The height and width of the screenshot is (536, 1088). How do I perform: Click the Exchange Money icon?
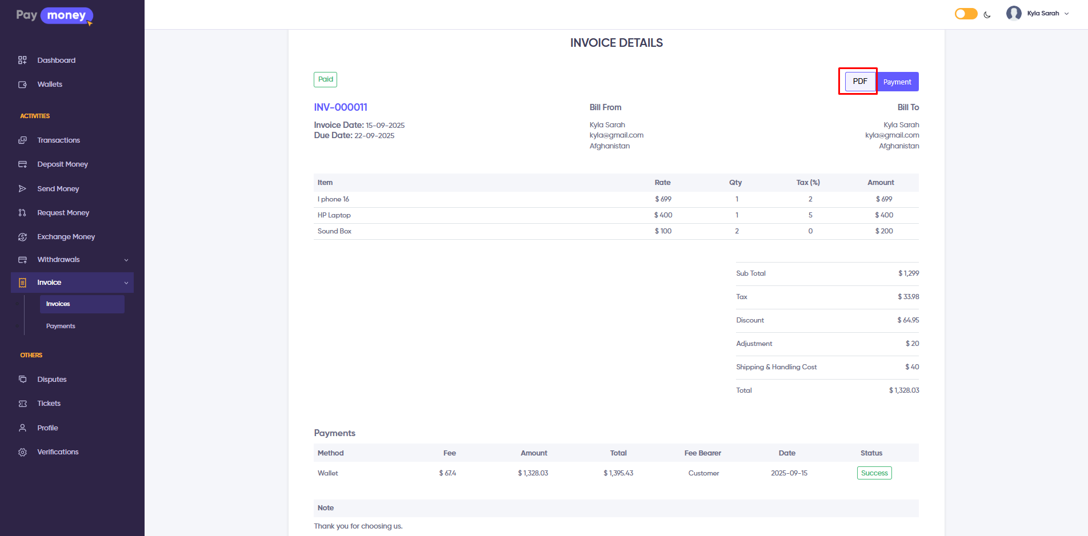(x=22, y=237)
